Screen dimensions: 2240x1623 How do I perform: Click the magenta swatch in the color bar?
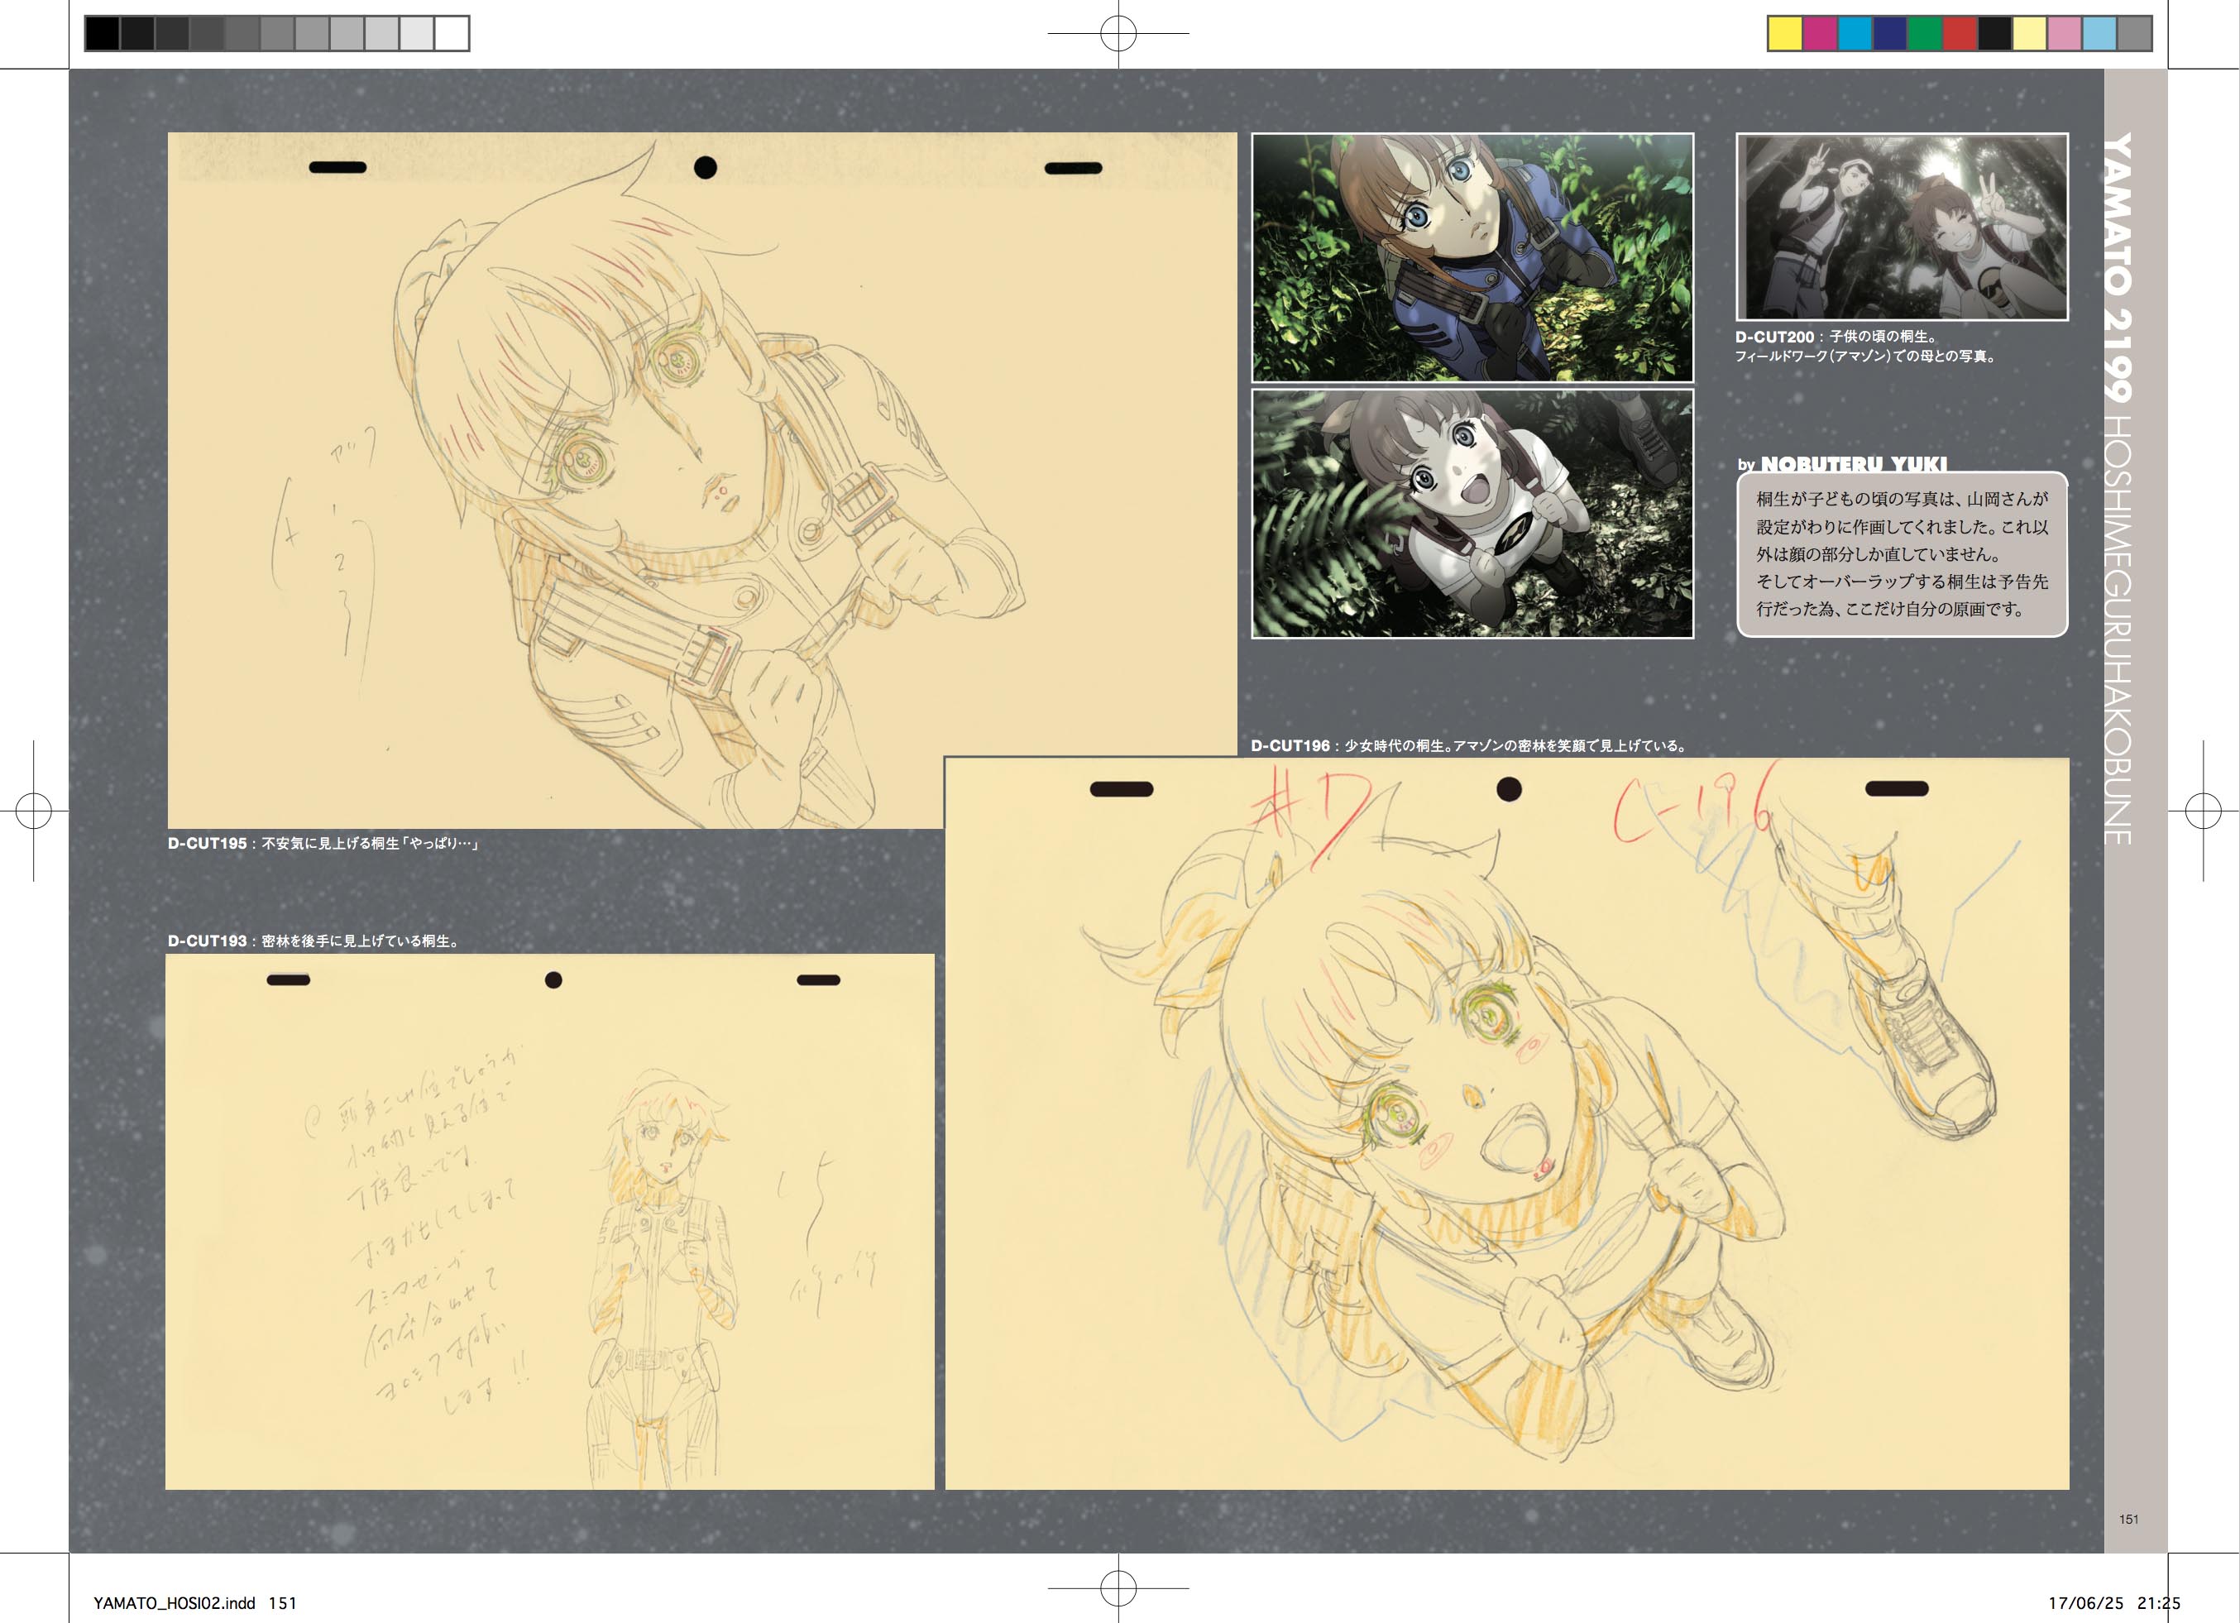(1821, 34)
